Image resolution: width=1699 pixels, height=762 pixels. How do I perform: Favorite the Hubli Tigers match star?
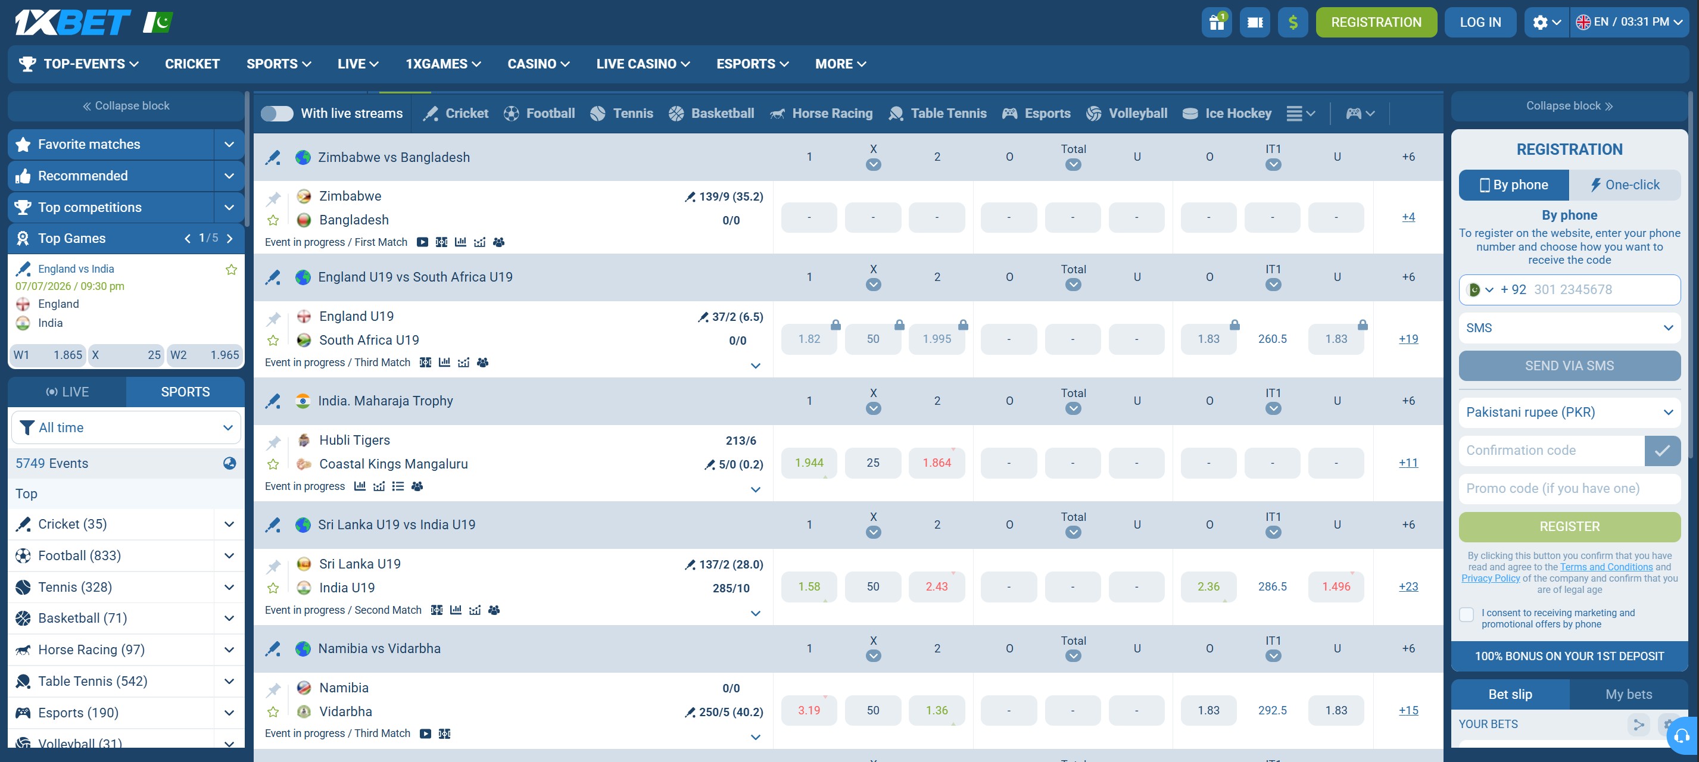coord(273,465)
